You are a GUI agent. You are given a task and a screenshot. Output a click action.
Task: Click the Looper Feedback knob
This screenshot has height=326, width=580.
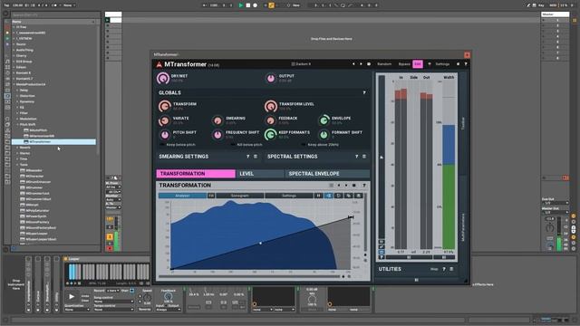tap(168, 296)
